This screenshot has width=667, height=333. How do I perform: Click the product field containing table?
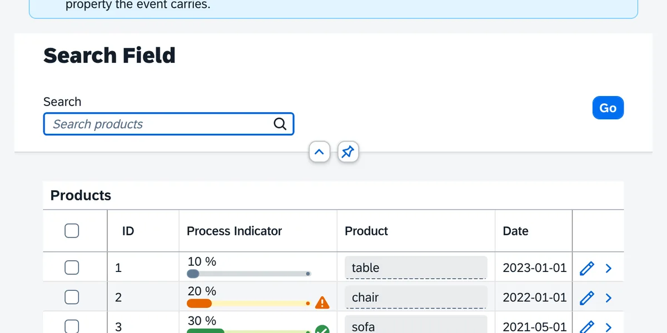click(x=416, y=268)
